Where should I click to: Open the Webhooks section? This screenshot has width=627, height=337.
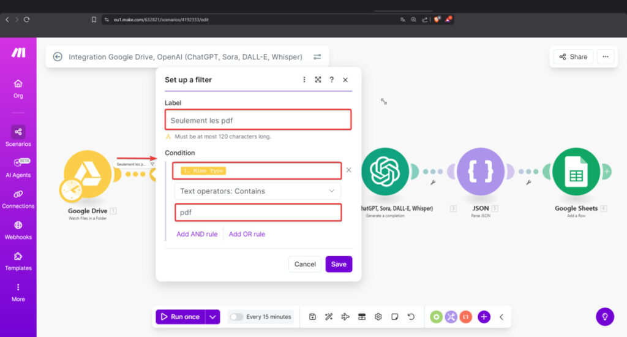(18, 230)
